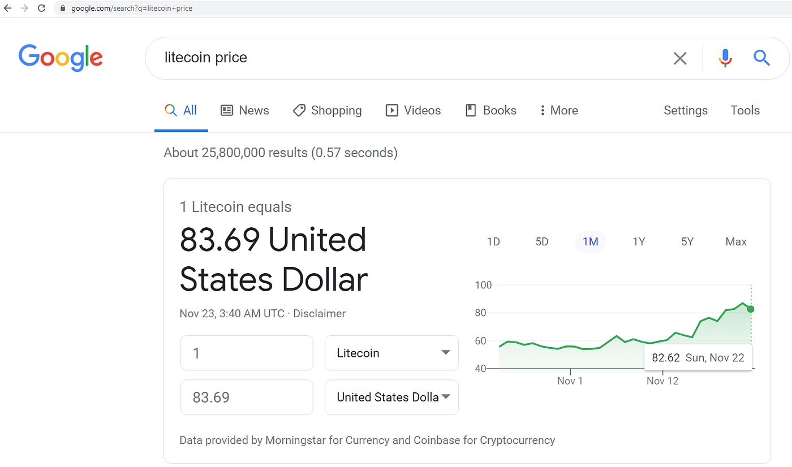Open the Litecoin currency dropdown
This screenshot has height=467, width=792.
coord(391,353)
